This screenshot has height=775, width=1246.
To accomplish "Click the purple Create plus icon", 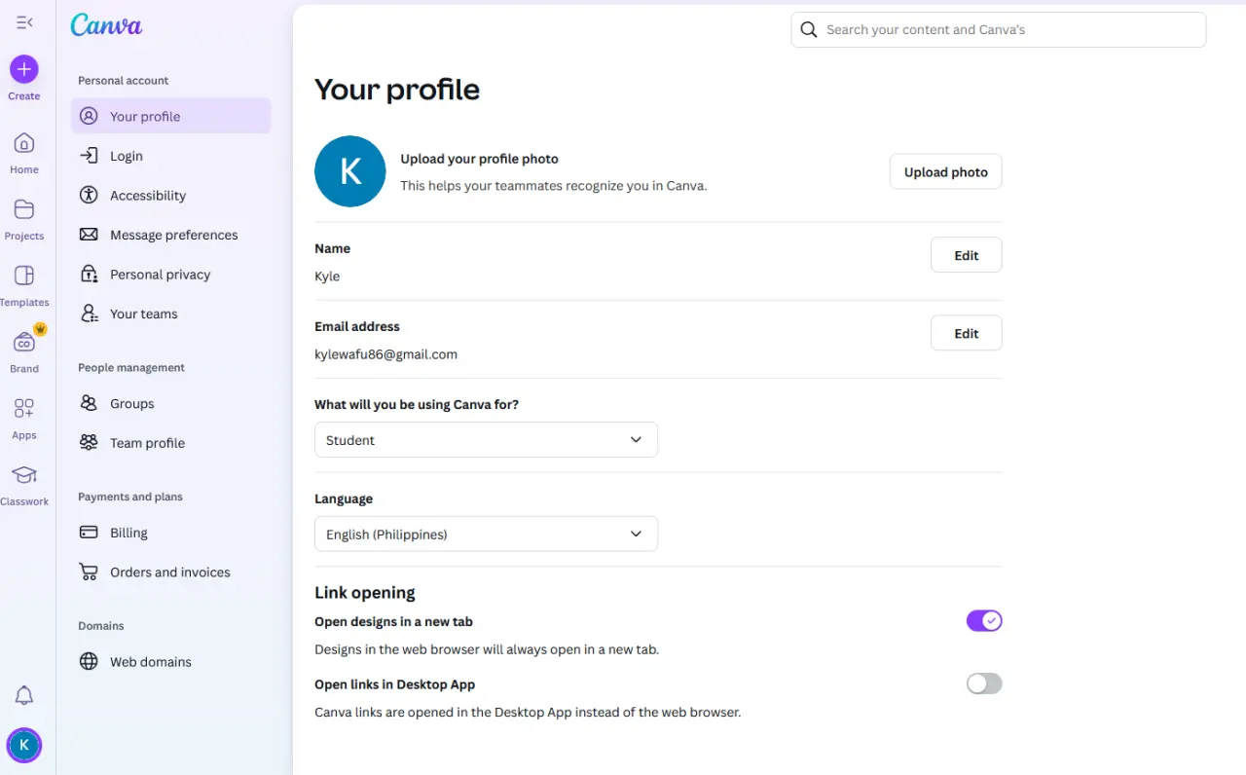I will [24, 69].
